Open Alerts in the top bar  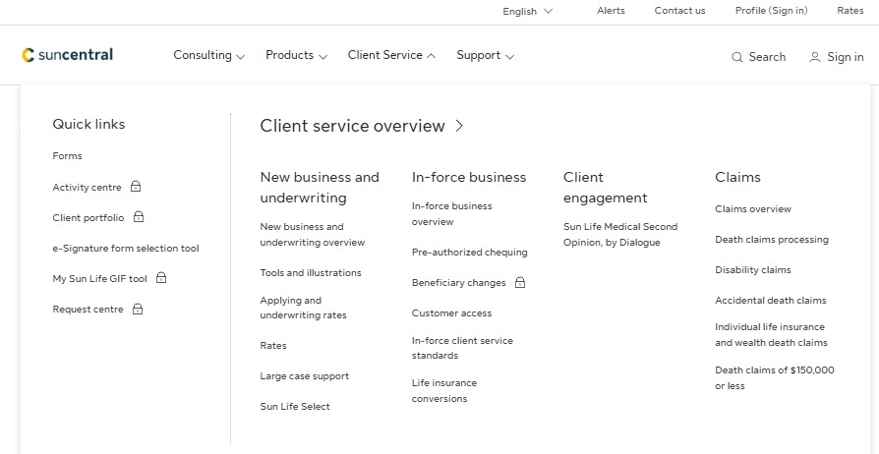click(x=611, y=11)
